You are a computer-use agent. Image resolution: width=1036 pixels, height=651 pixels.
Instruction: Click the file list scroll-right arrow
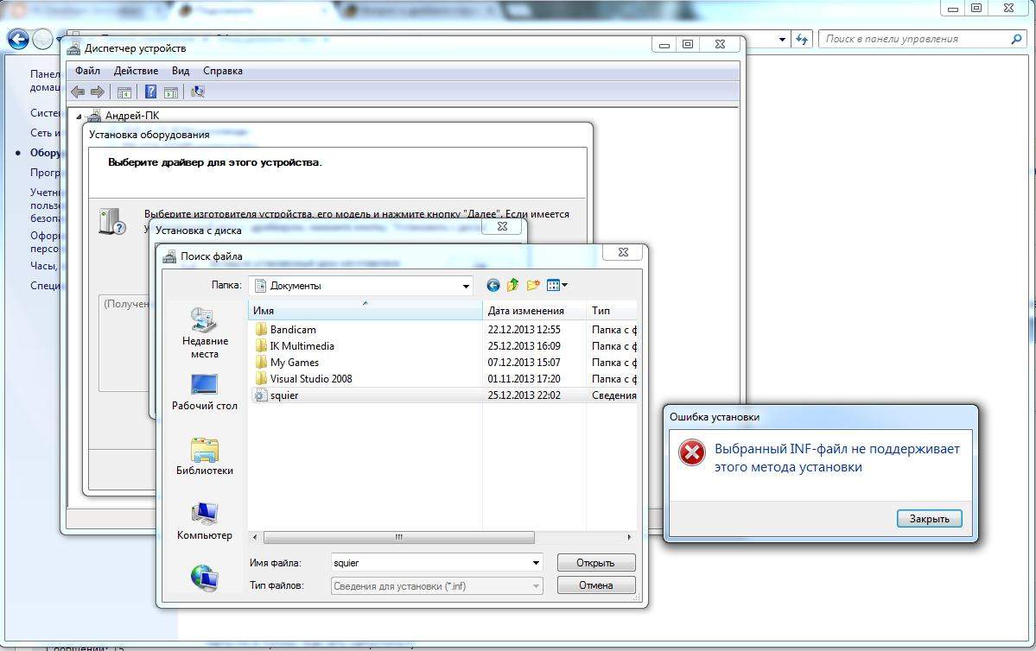pyautogui.click(x=629, y=537)
